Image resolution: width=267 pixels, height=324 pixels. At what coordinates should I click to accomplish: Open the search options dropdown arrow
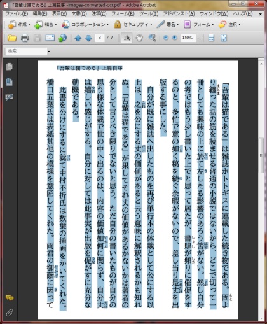tap(49, 52)
